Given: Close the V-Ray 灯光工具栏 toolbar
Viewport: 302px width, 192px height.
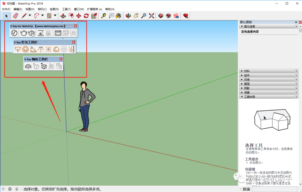Looking at the screenshot, I should tap(74, 42).
